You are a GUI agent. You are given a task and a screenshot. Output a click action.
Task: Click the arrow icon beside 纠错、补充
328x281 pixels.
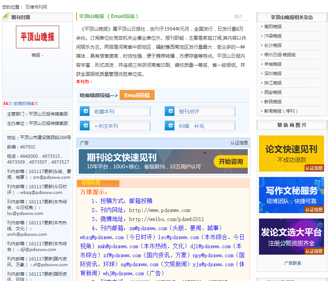click(x=170, y=126)
